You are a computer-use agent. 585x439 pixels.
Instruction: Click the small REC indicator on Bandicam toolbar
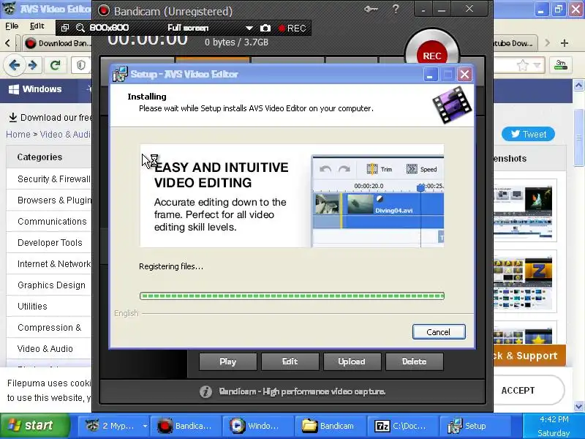point(292,29)
